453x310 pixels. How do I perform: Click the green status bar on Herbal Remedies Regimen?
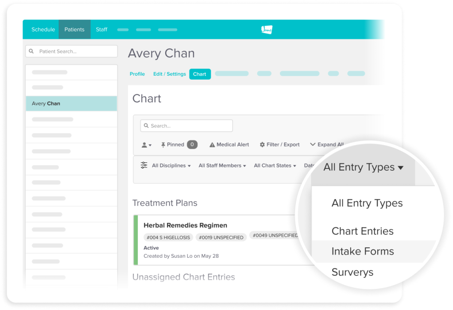pos(135,240)
